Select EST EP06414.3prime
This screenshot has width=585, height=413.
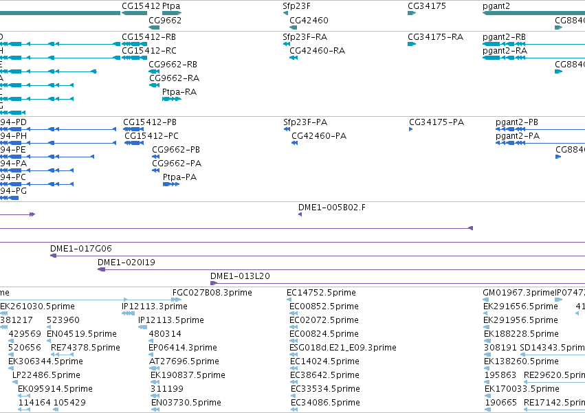pyautogui.click(x=182, y=348)
